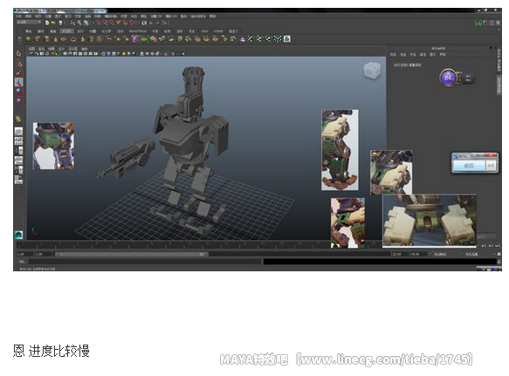Screen dimensions: 509x376
Task: Click the first checkered UV shelf icon
Action: (x=251, y=39)
